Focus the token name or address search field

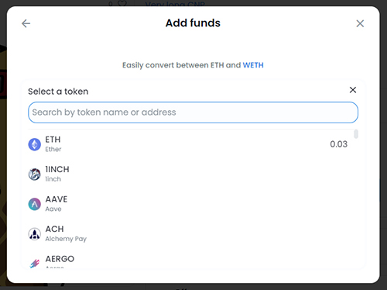[193, 112]
